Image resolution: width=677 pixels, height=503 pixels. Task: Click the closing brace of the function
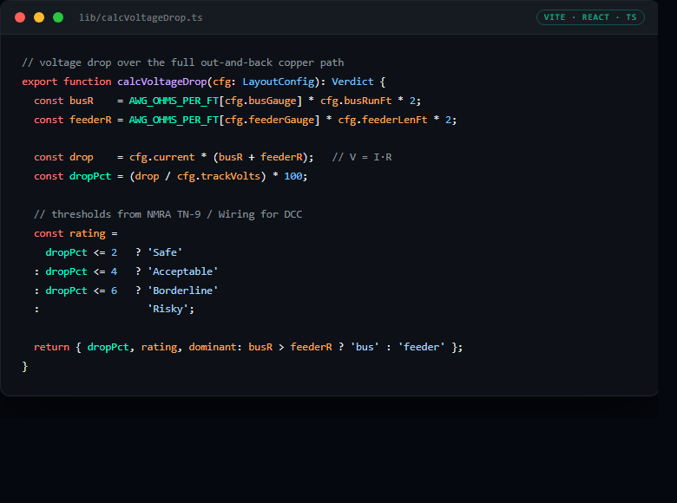pos(25,366)
